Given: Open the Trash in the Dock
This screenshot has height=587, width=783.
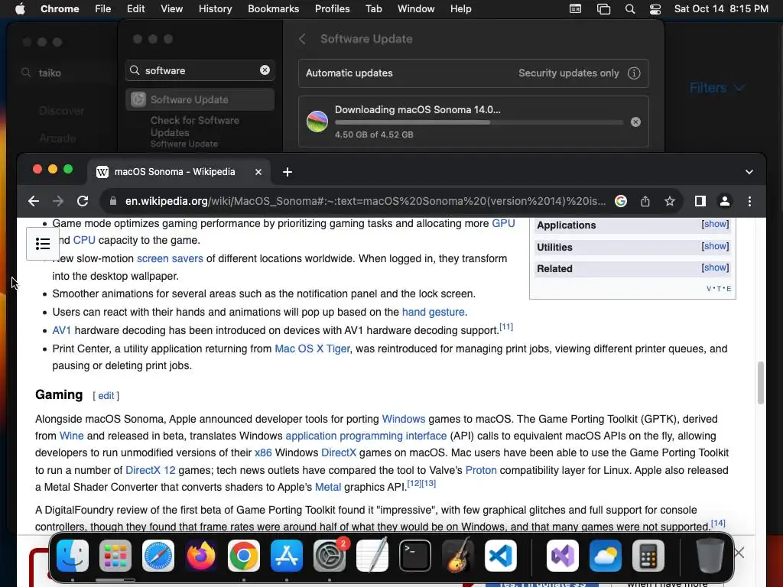Looking at the screenshot, I should (x=710, y=556).
